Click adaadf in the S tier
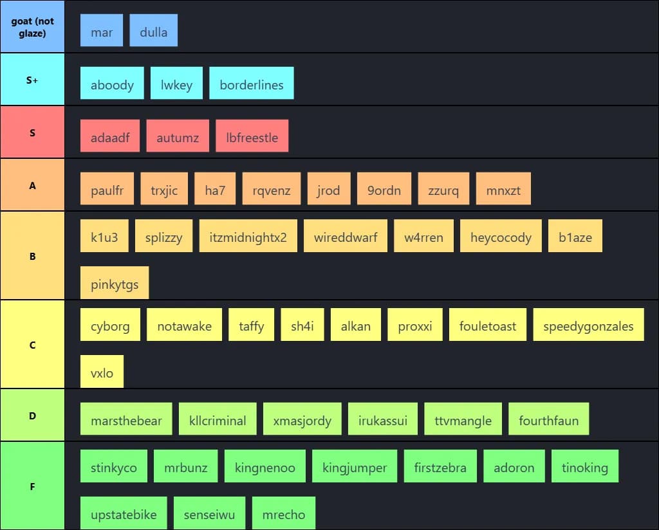This screenshot has width=659, height=530. coord(109,136)
